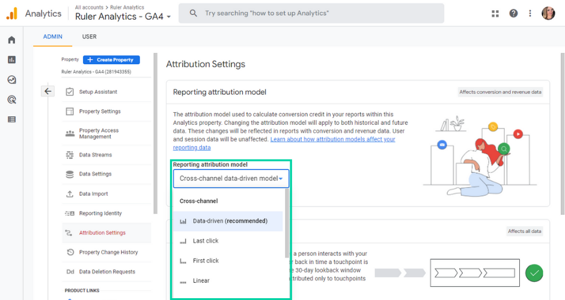The image size is (565, 300).
Task: Open the Reporting attribution model dropdown
Action: tap(231, 178)
